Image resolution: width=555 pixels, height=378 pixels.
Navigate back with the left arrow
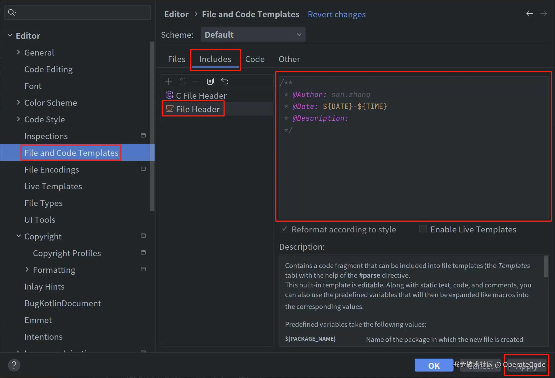529,13
